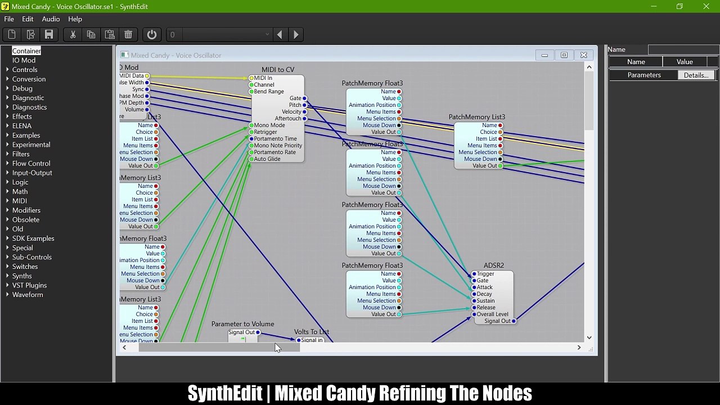Open the Audio menu
Image resolution: width=720 pixels, height=405 pixels.
click(x=51, y=19)
